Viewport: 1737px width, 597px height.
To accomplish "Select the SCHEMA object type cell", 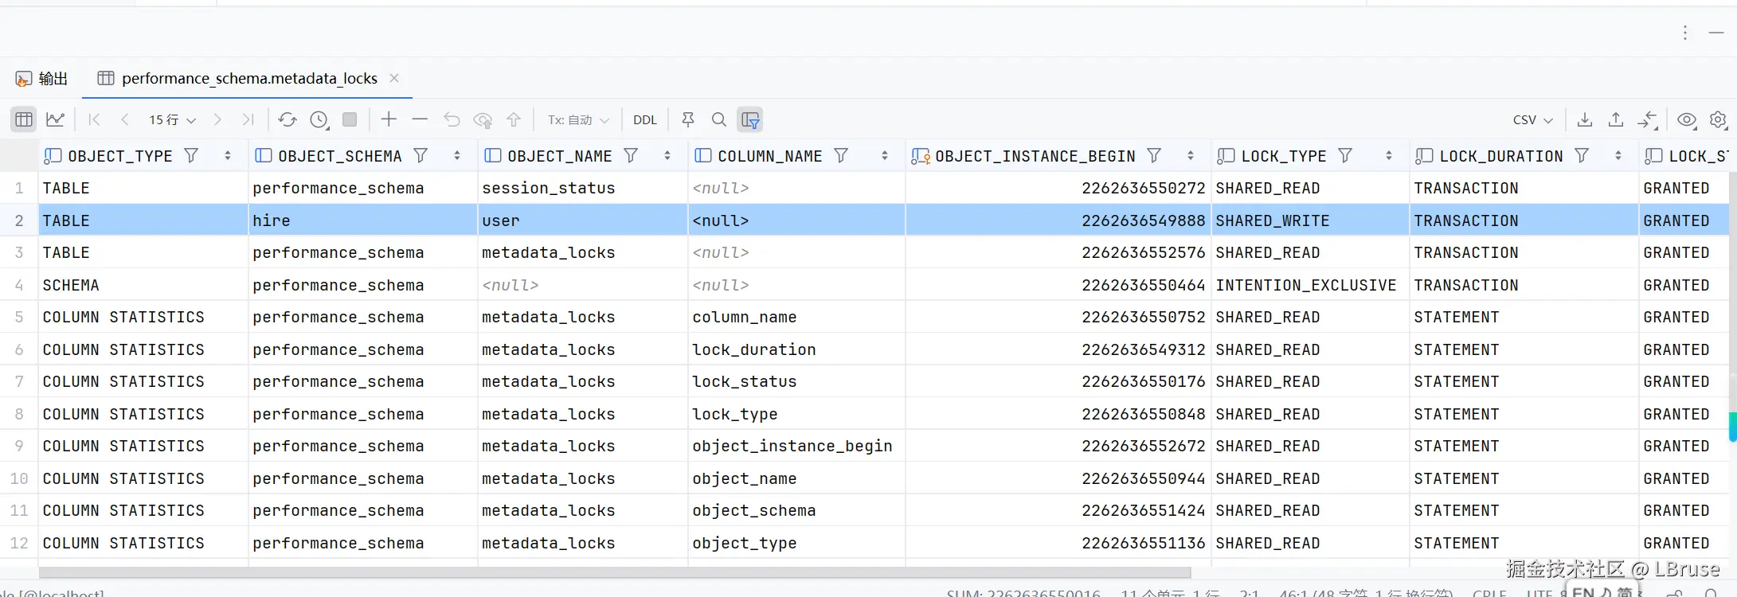I will 143,285.
